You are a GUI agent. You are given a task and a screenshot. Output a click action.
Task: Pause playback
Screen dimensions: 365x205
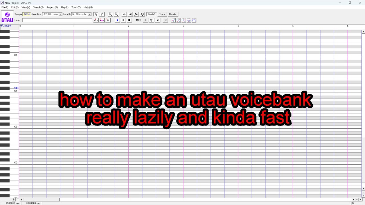tap(123, 20)
